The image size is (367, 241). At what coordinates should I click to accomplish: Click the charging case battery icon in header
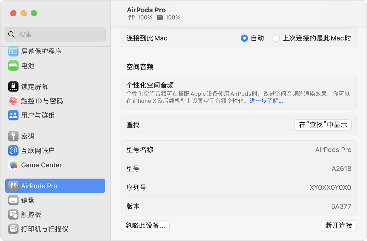tap(160, 18)
